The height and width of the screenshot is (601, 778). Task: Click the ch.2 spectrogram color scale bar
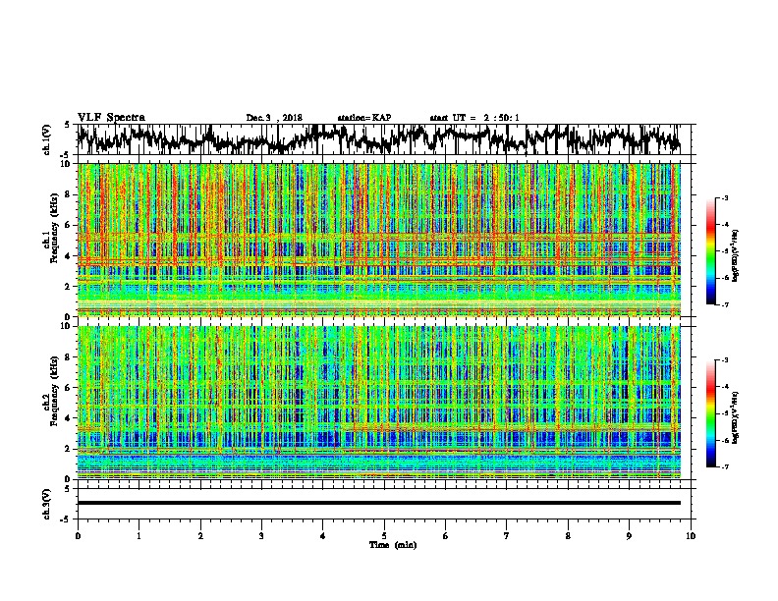[x=710, y=413]
